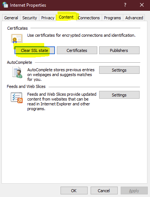Go to the Connections tab
Image resolution: width=150 pixels, height=197 pixels.
[89, 18]
